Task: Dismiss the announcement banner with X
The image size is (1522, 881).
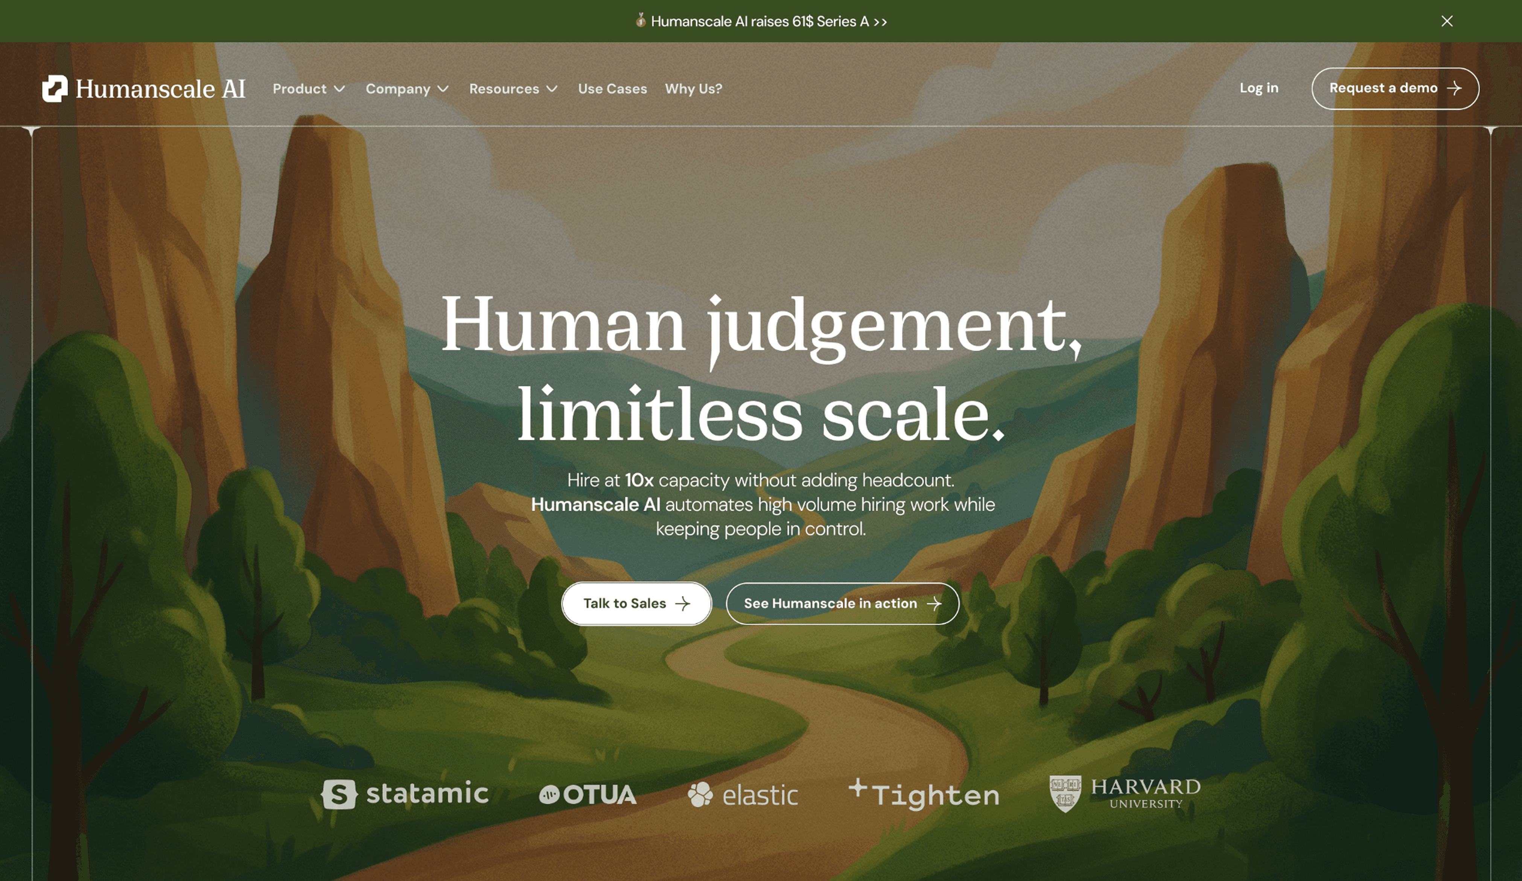Action: (x=1446, y=21)
